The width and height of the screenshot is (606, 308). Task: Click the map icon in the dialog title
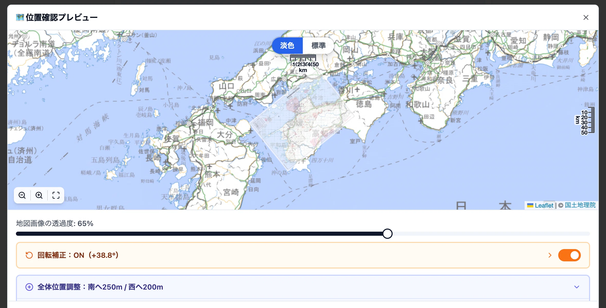(x=20, y=17)
